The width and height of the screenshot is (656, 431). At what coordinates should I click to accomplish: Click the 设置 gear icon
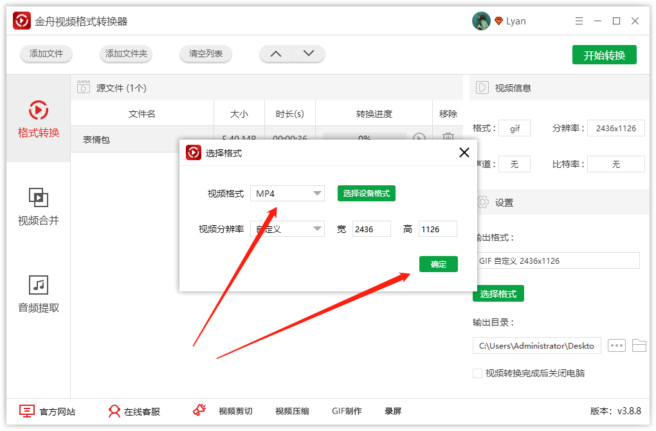tap(483, 202)
